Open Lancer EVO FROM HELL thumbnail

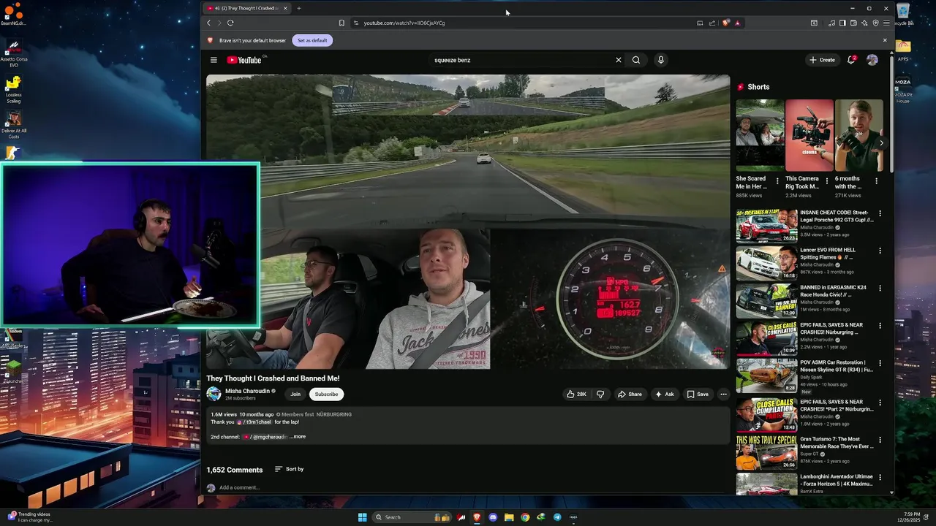766,263
